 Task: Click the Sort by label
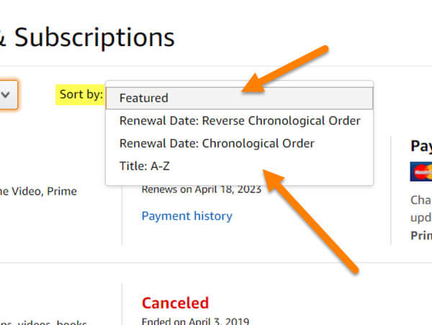point(81,94)
